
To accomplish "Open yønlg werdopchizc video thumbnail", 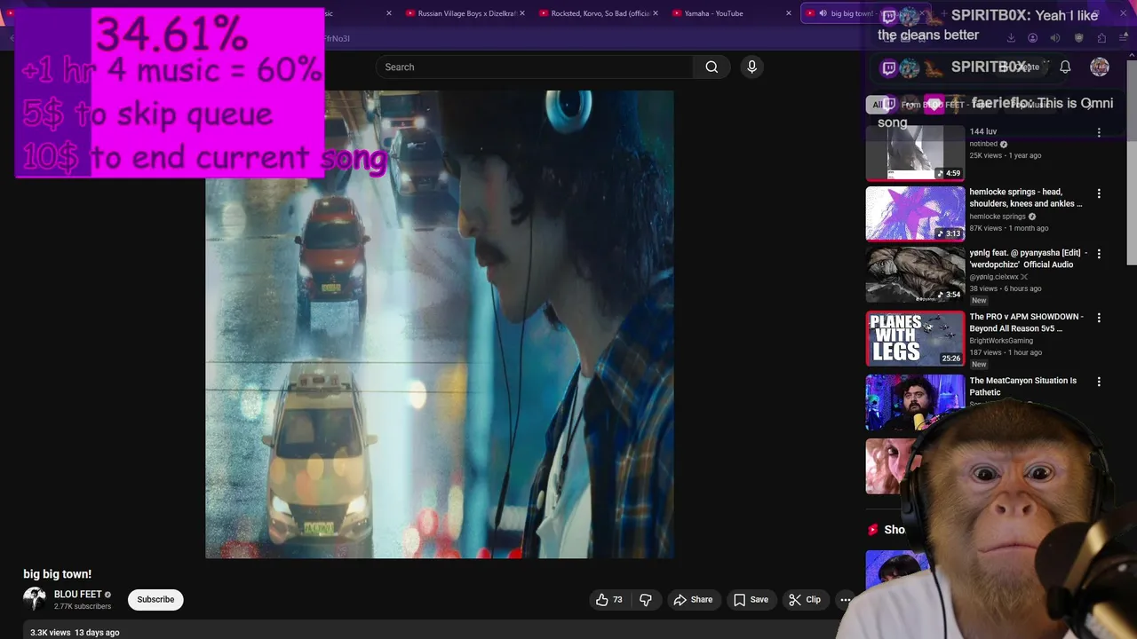I will point(915,274).
